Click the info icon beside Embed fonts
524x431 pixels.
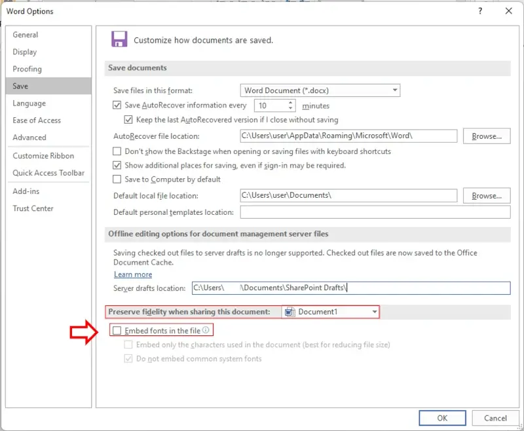pyautogui.click(x=206, y=330)
